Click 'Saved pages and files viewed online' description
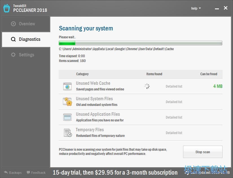 [100, 89]
